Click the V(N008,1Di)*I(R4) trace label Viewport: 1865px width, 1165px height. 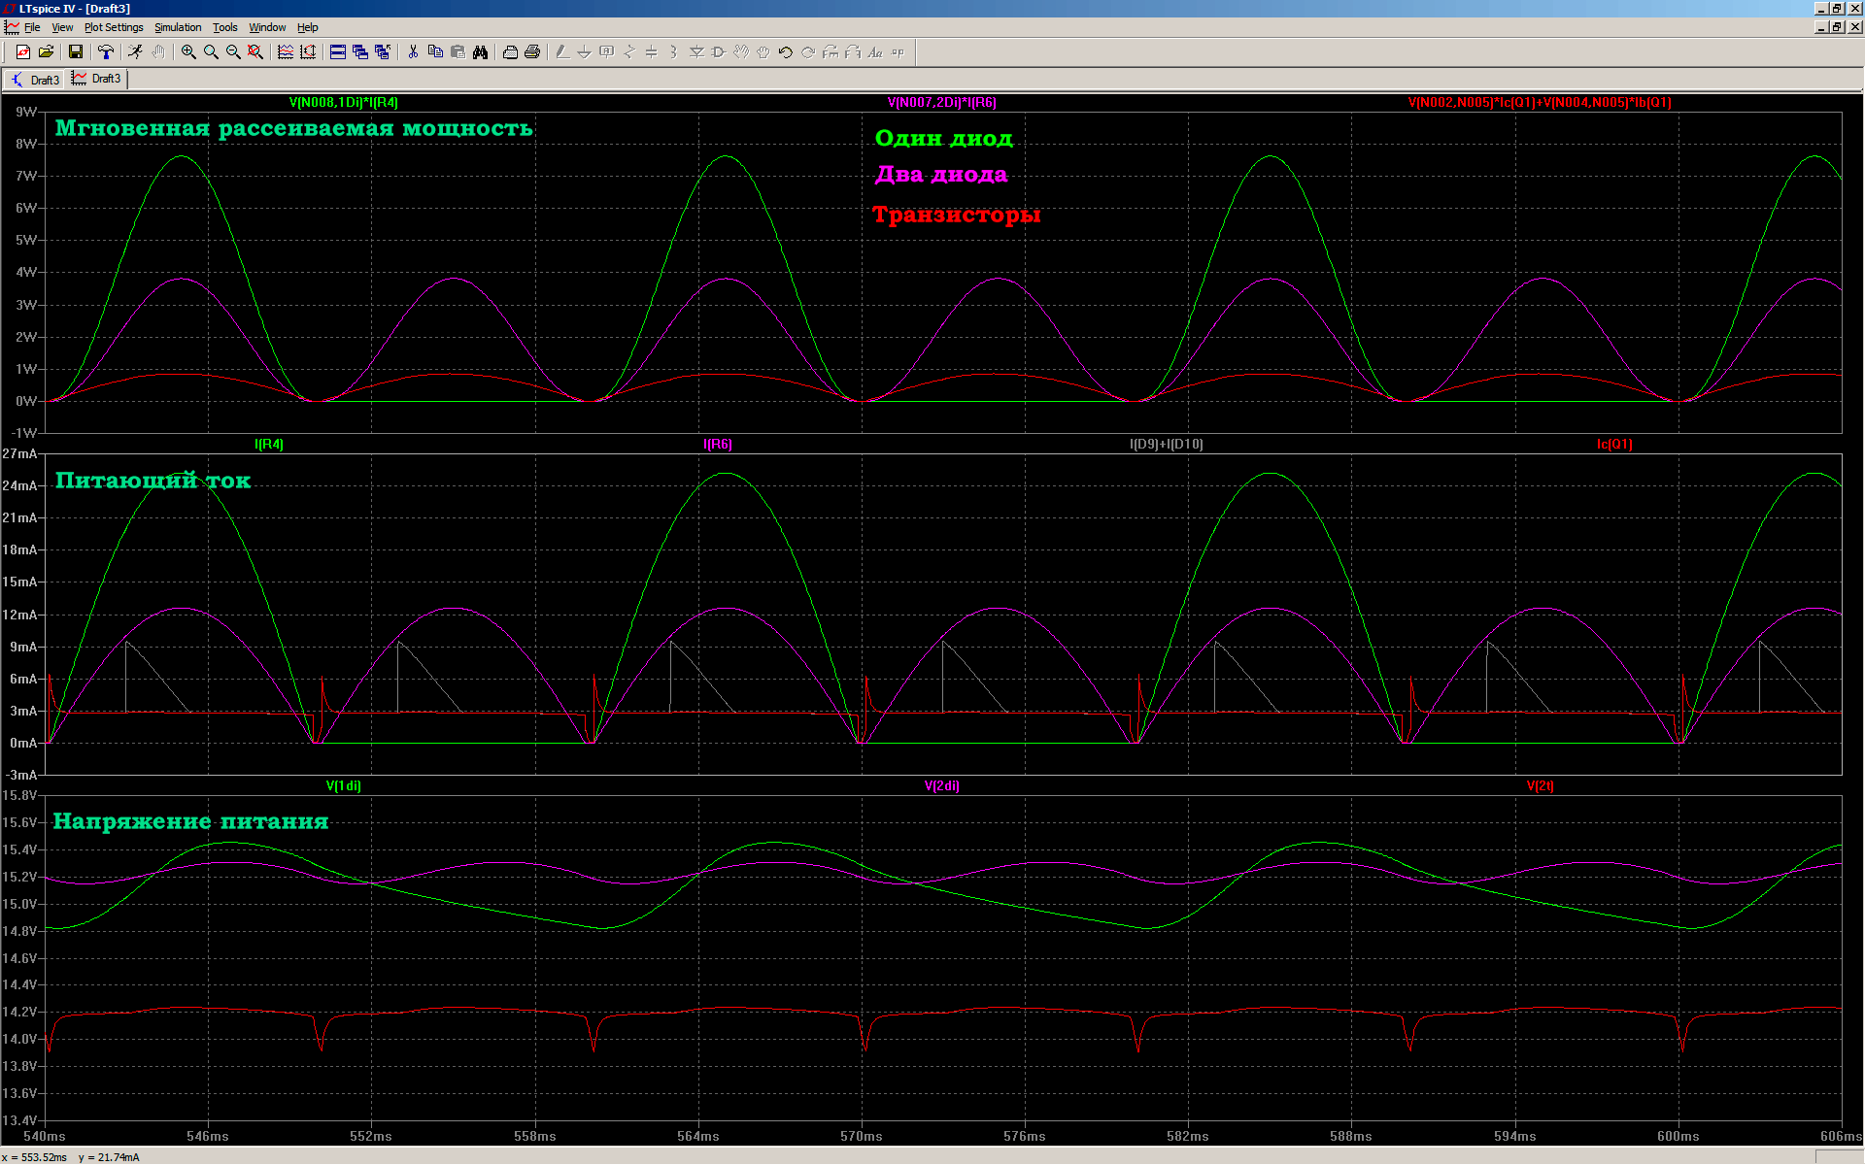pos(344,102)
